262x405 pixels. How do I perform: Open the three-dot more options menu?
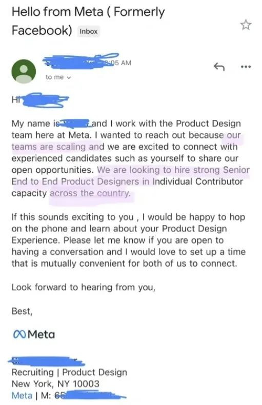point(246,67)
